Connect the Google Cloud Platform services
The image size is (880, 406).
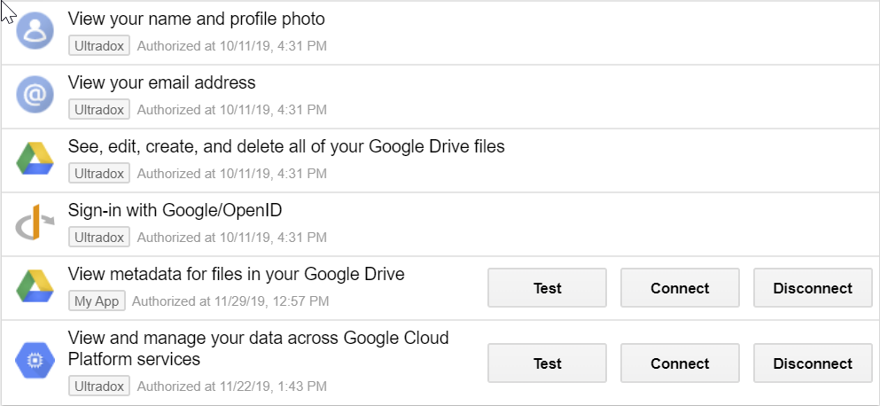click(680, 363)
